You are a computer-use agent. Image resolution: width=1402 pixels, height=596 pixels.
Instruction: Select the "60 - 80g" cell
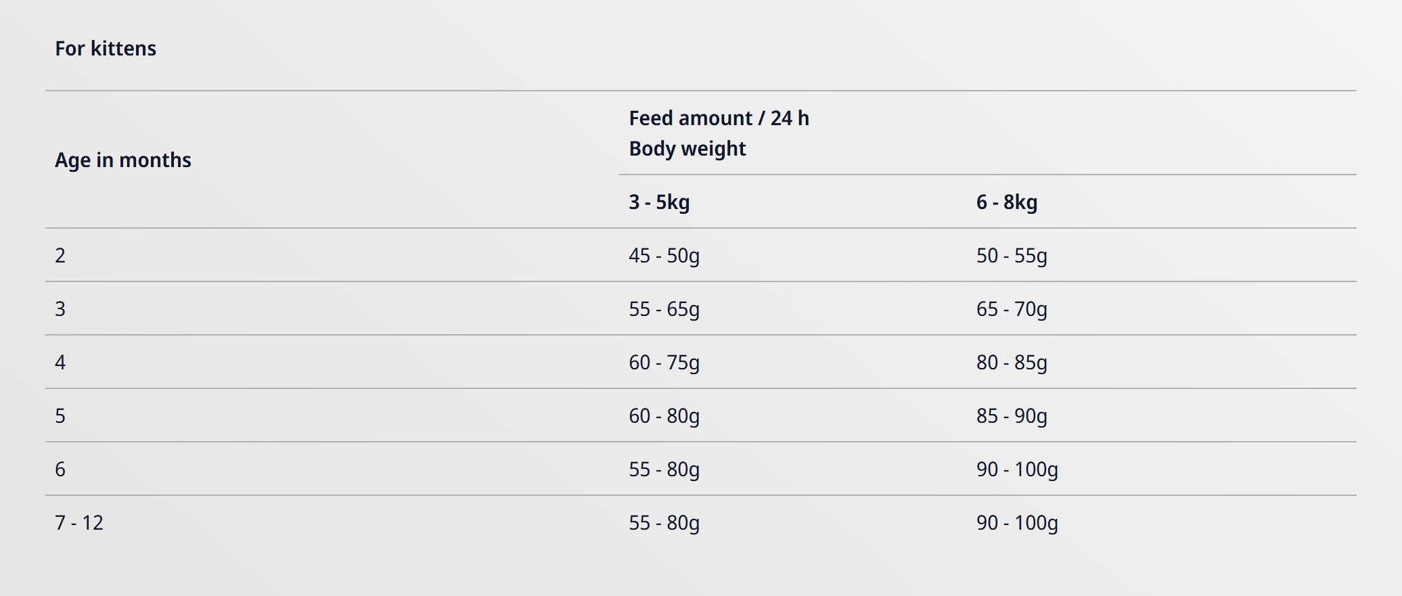click(664, 416)
